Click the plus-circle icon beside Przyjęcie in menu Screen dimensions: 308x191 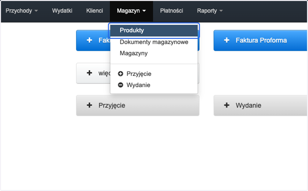[x=121, y=74]
